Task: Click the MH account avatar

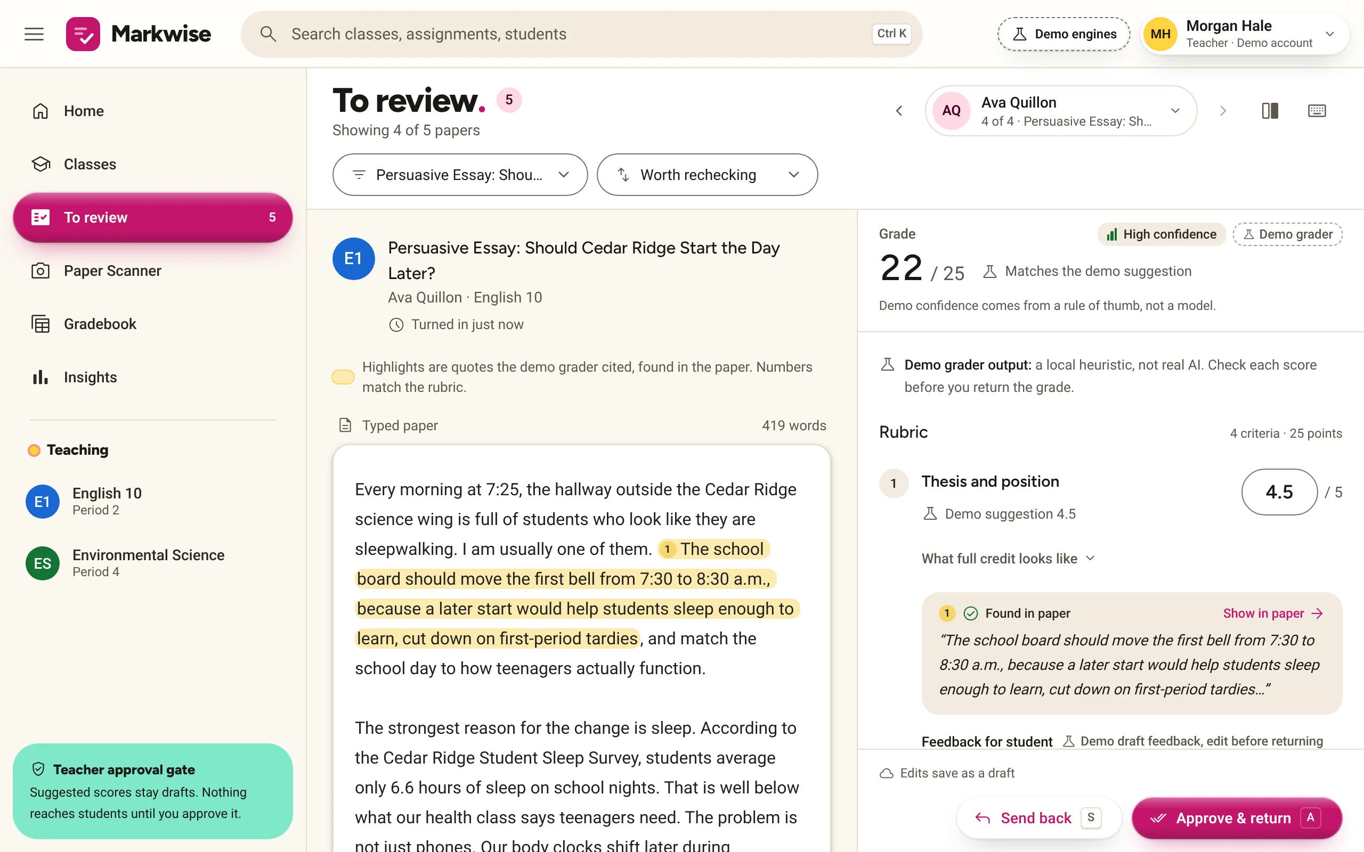Action: pyautogui.click(x=1160, y=34)
